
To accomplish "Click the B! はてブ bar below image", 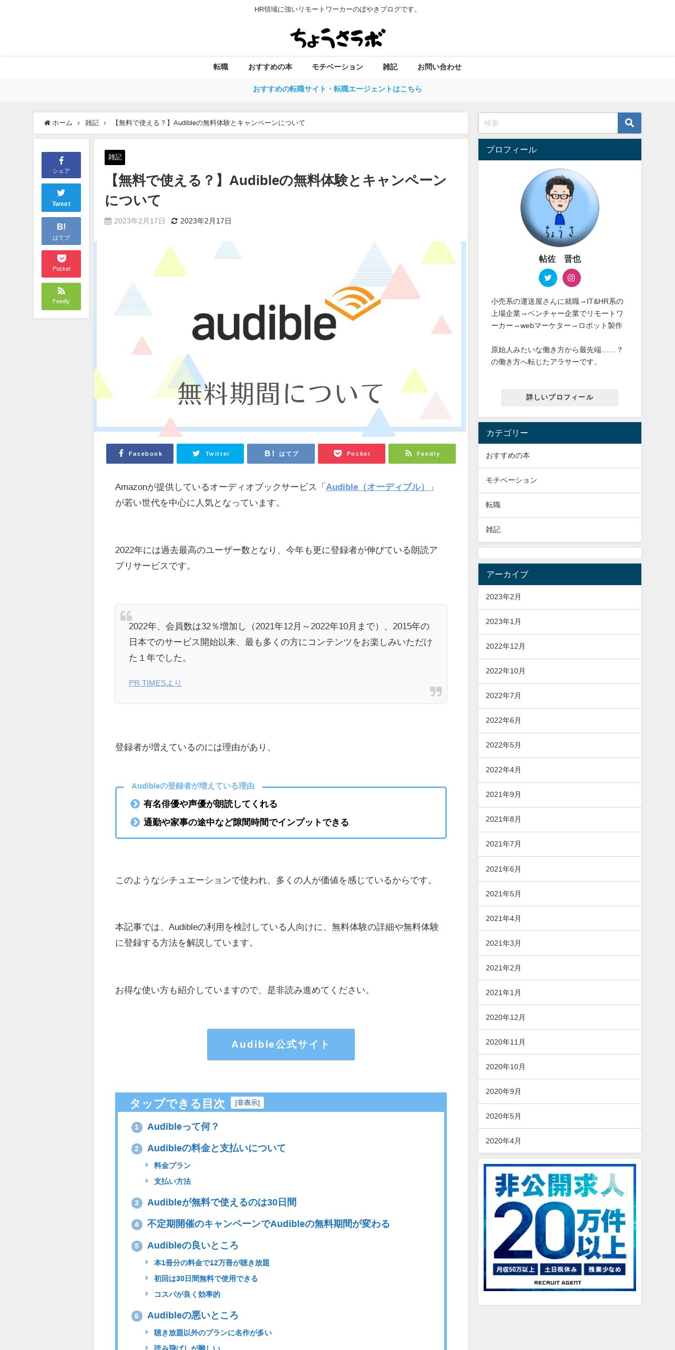I will pos(281,454).
